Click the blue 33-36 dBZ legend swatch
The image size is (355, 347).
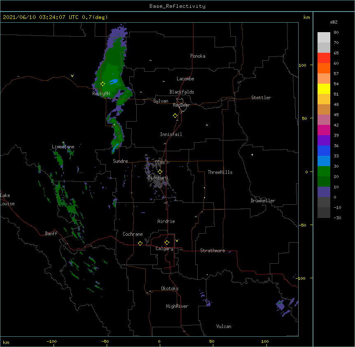(x=324, y=150)
